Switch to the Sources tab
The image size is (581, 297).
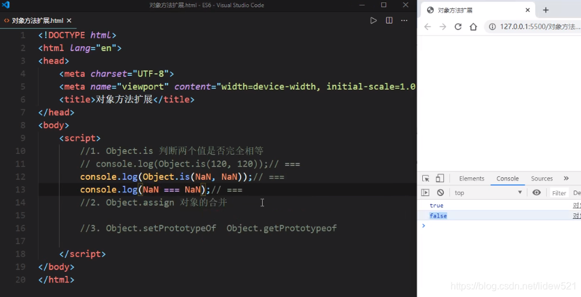[x=542, y=179]
